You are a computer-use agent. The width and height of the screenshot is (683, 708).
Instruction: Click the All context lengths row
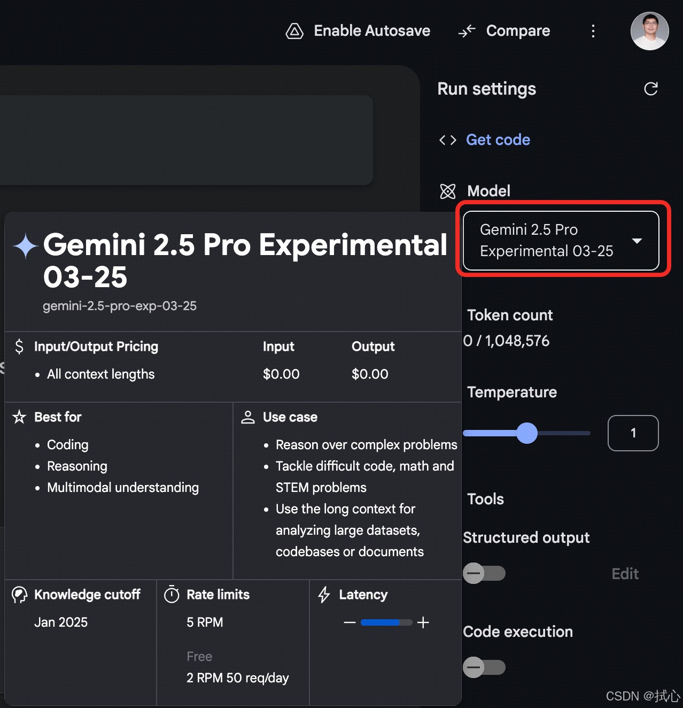pyautogui.click(x=100, y=374)
